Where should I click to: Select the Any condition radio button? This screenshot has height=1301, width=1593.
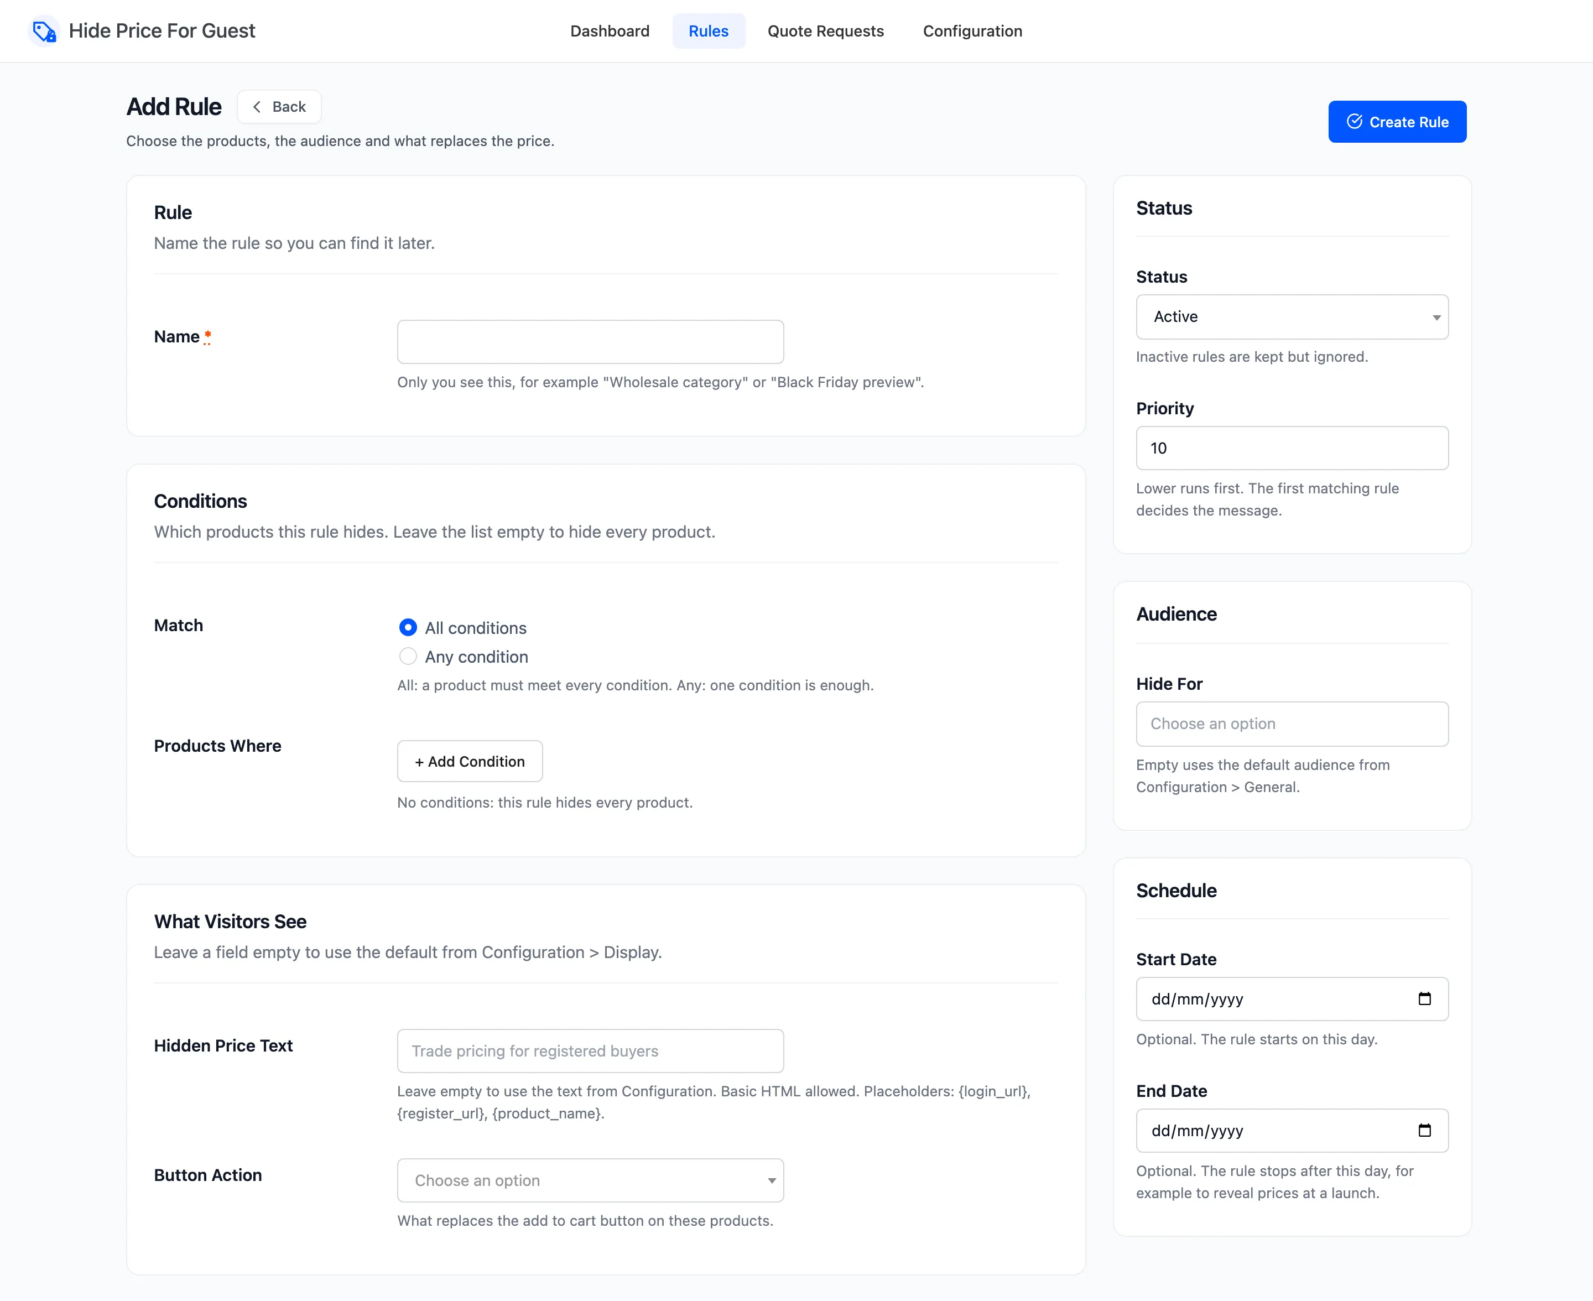click(x=408, y=657)
